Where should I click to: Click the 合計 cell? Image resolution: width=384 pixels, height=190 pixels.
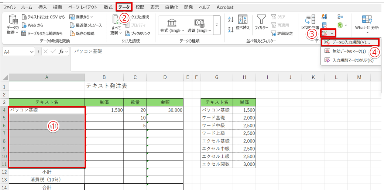(x=47, y=187)
